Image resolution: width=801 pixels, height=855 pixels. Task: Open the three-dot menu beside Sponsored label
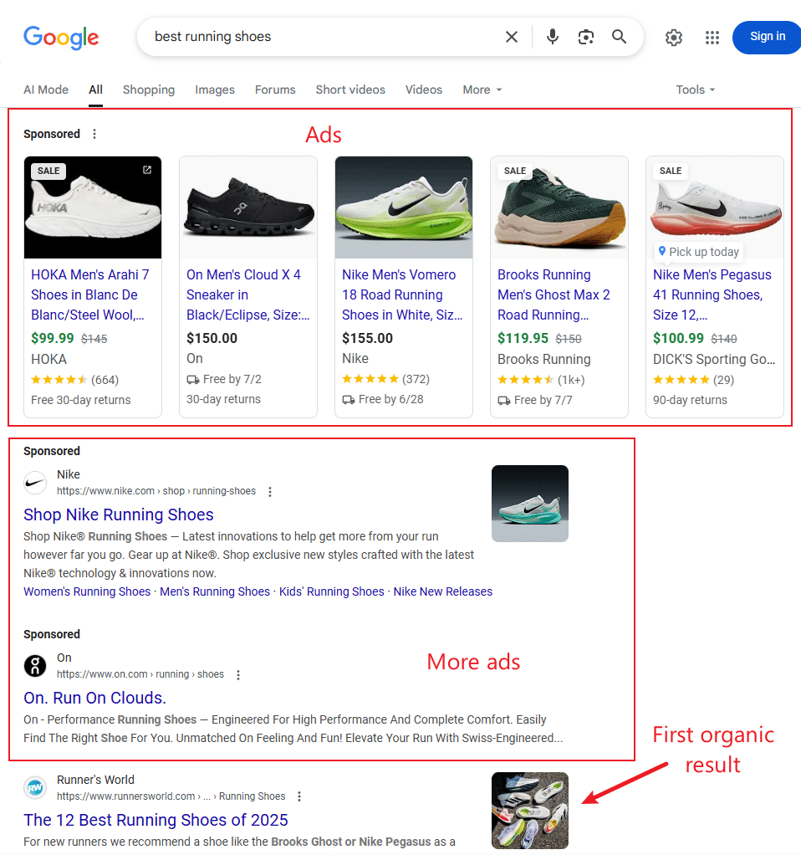coord(94,134)
